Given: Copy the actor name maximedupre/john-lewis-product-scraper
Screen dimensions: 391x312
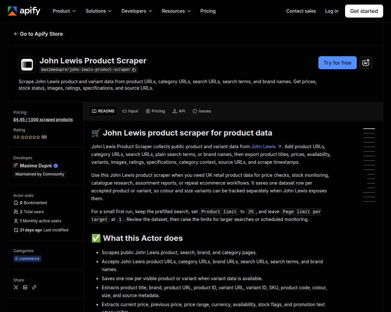Looking at the screenshot, I should (134, 70).
